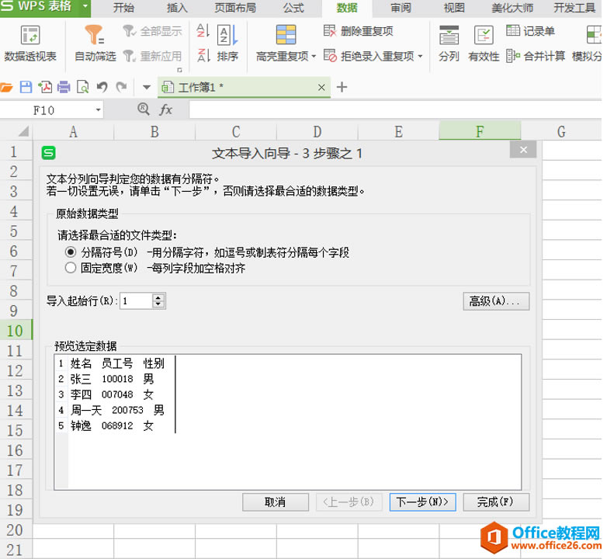Image resolution: width=607 pixels, height=559 pixels.
Task: Sort descending with the Z-A icon
Action: point(203,56)
